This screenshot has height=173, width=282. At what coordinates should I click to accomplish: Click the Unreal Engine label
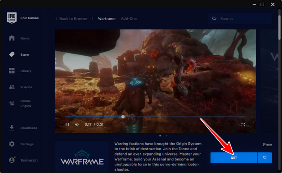[x=26, y=103]
